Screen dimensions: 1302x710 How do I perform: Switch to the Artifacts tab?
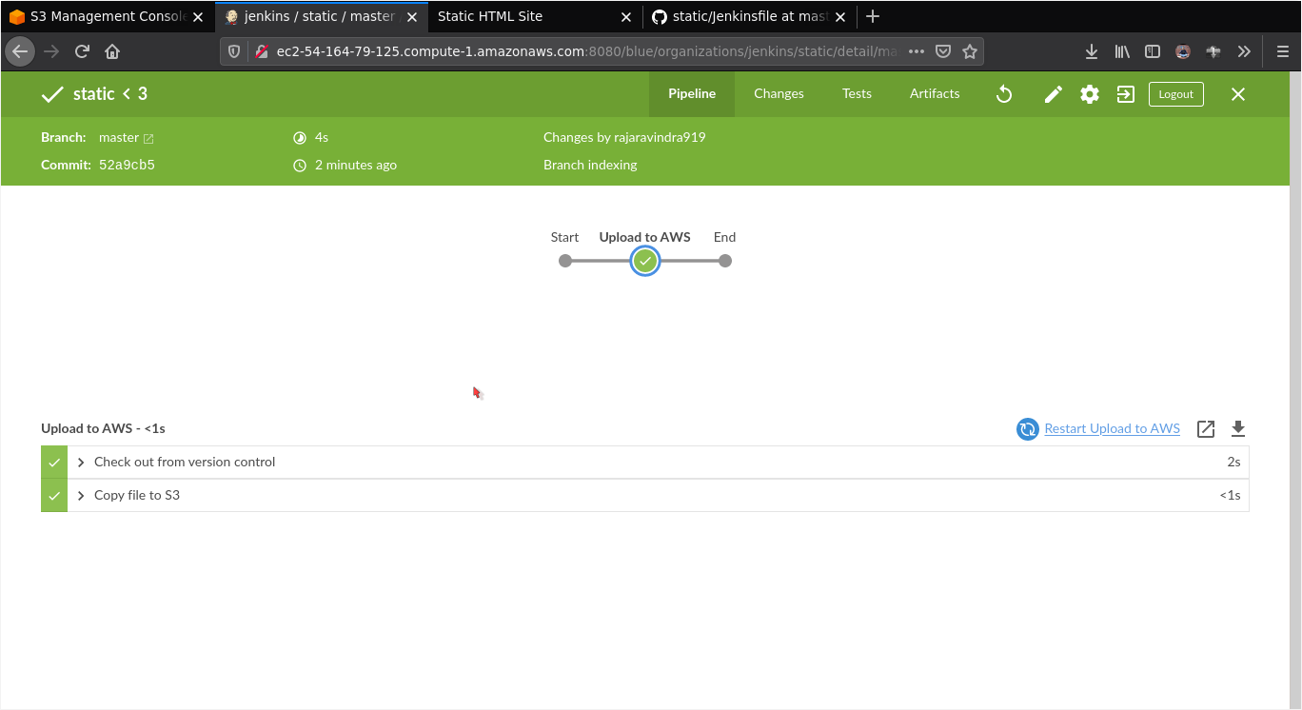point(935,93)
